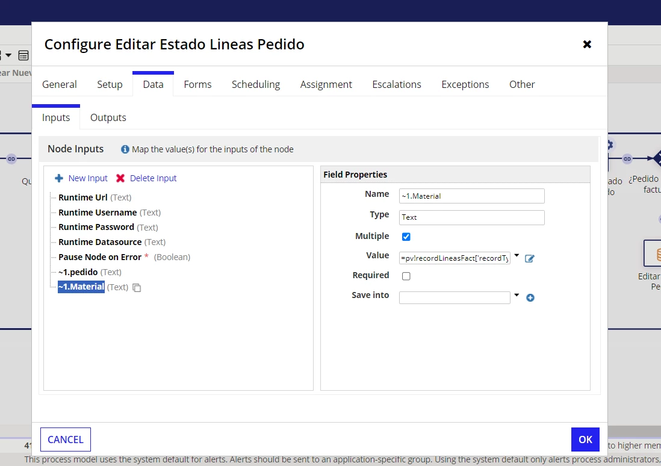Open the expression editor icon for Value
Image resolution: width=661 pixels, height=466 pixels.
tap(530, 258)
